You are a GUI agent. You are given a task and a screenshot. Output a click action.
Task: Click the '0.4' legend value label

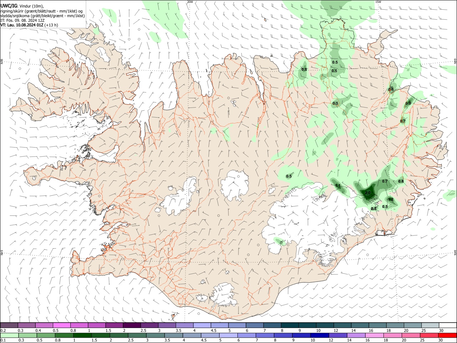pyautogui.click(x=38, y=330)
